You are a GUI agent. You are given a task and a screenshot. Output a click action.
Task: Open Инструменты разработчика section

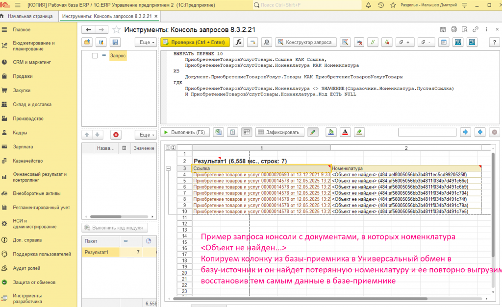click(x=27, y=299)
